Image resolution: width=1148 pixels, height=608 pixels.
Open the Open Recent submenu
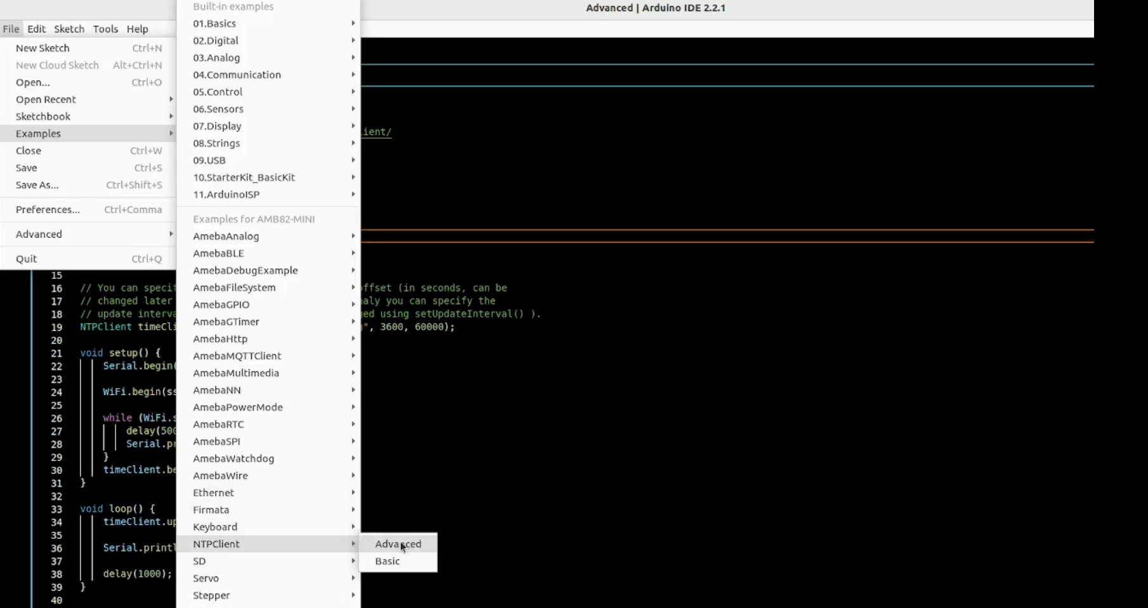(46, 100)
